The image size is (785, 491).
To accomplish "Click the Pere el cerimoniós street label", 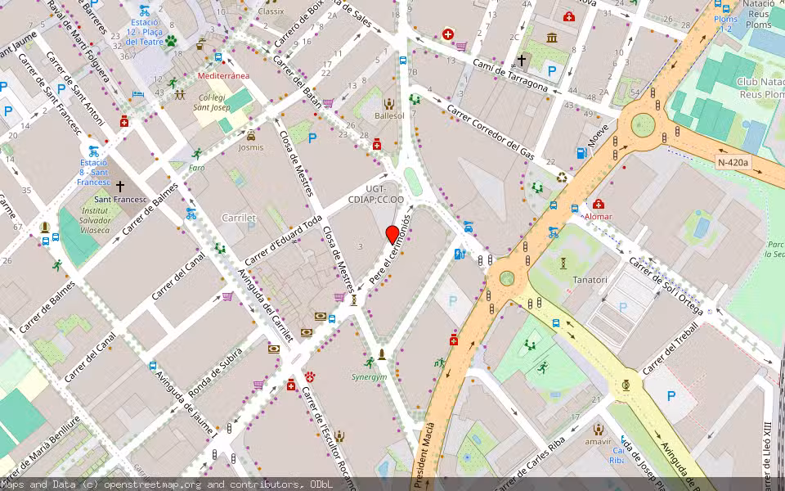I will (x=389, y=250).
